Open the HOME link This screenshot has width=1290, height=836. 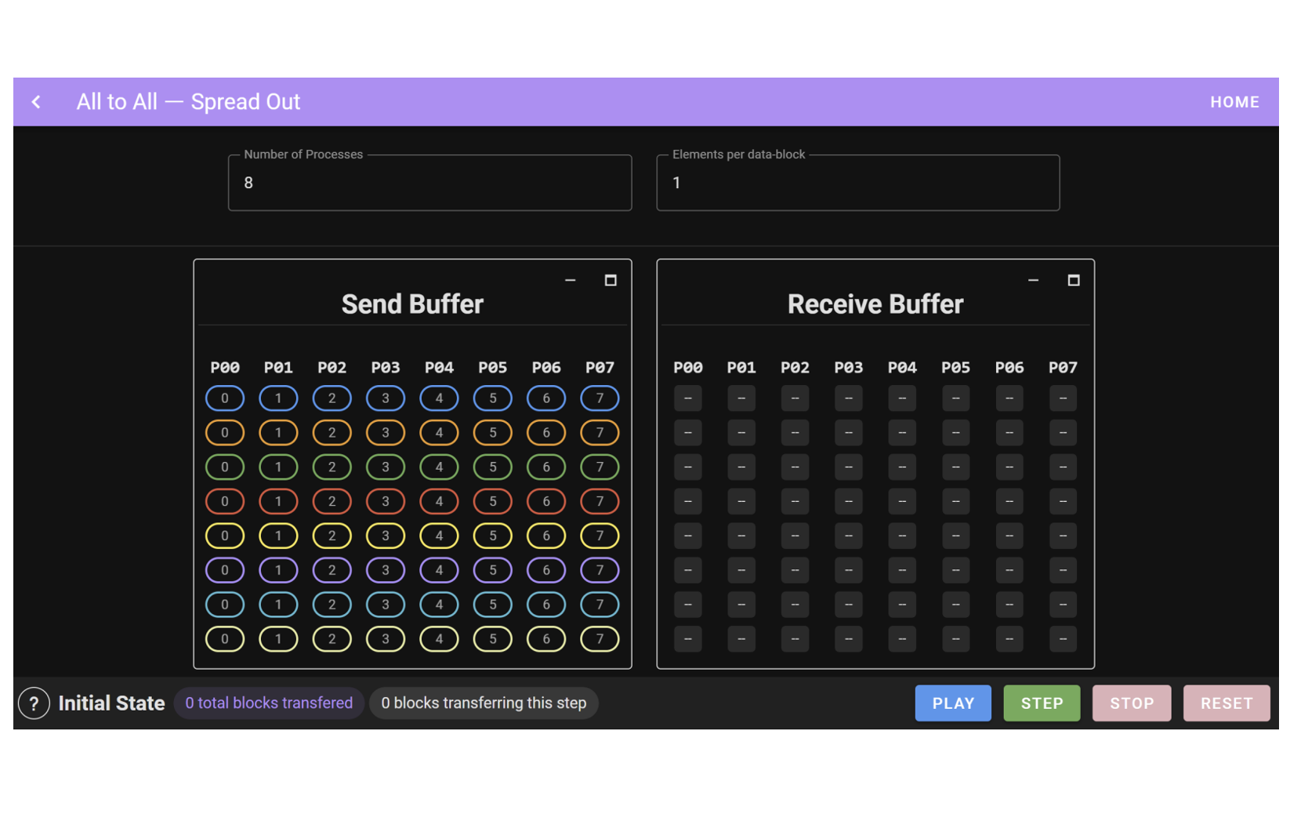[x=1234, y=102]
